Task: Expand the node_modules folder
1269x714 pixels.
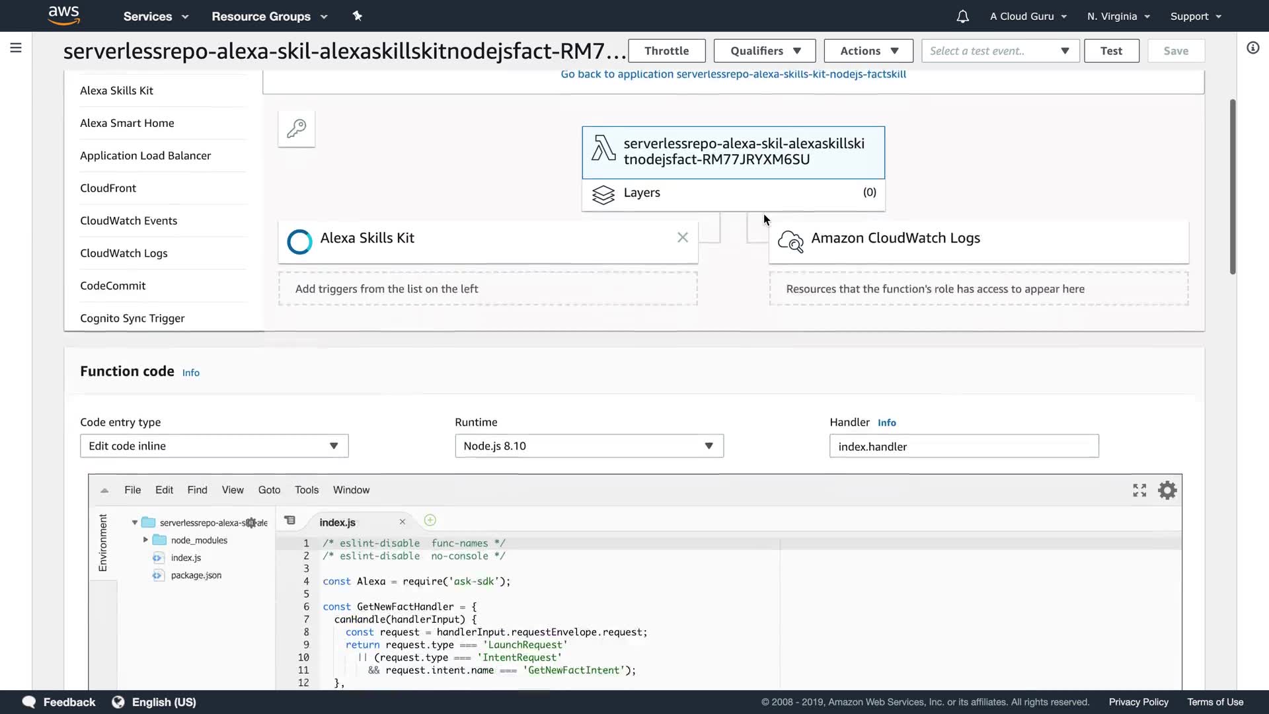Action: (x=145, y=540)
